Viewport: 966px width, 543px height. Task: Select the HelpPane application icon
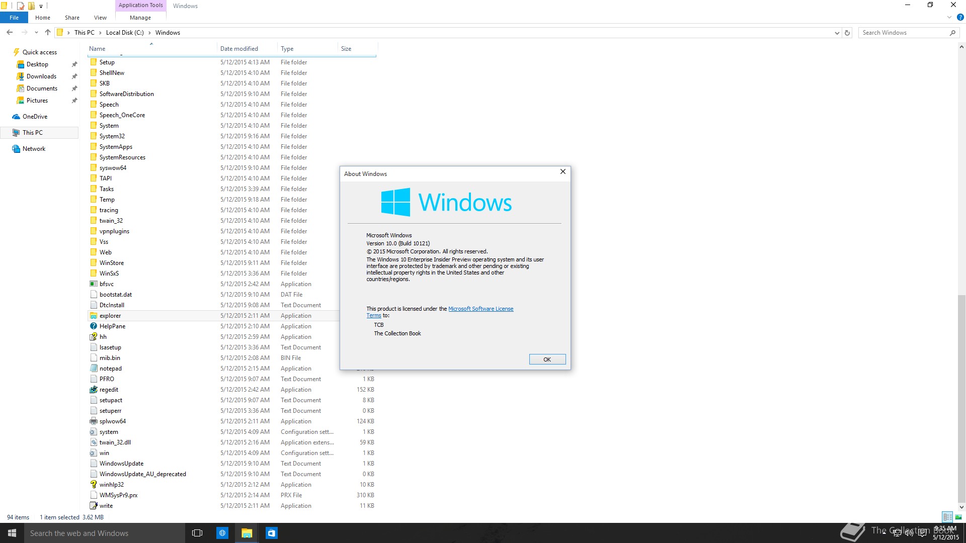94,326
